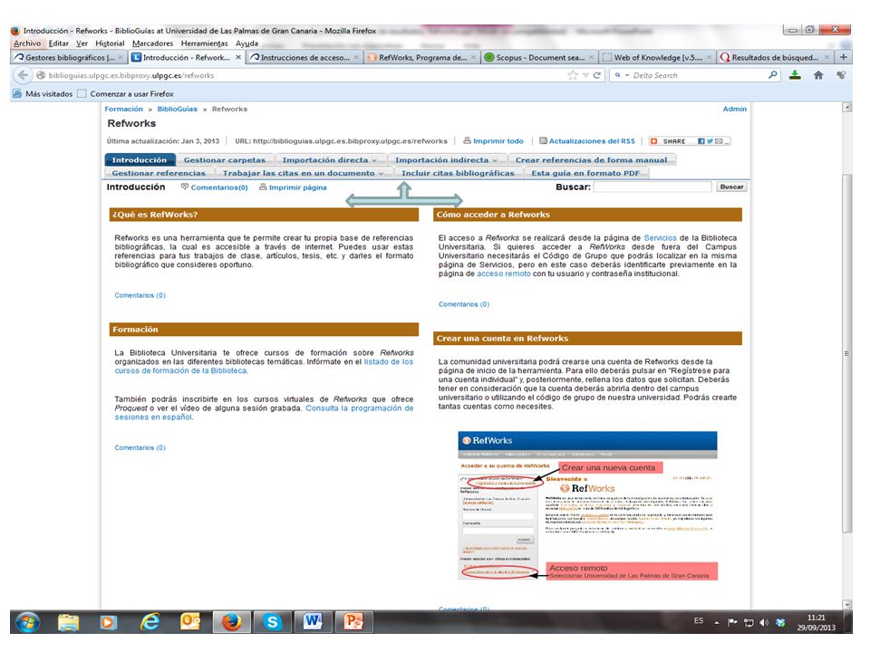Open the Editar menu
The height and width of the screenshot is (652, 870).
[58, 43]
